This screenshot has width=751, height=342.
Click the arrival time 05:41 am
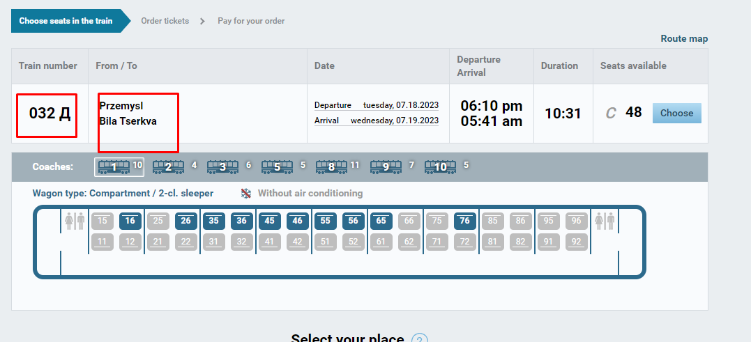[x=492, y=121]
